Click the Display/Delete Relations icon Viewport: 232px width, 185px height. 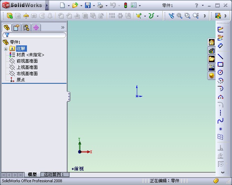point(220,156)
